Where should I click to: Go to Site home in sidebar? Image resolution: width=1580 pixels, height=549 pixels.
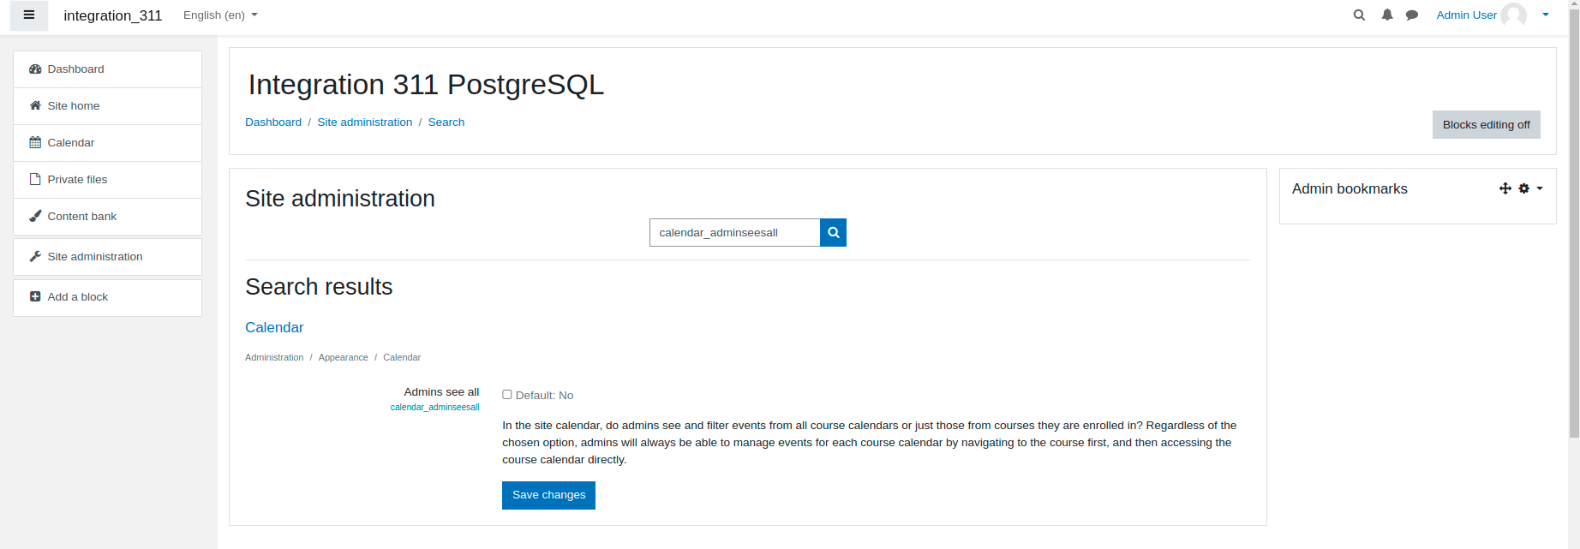coord(108,106)
